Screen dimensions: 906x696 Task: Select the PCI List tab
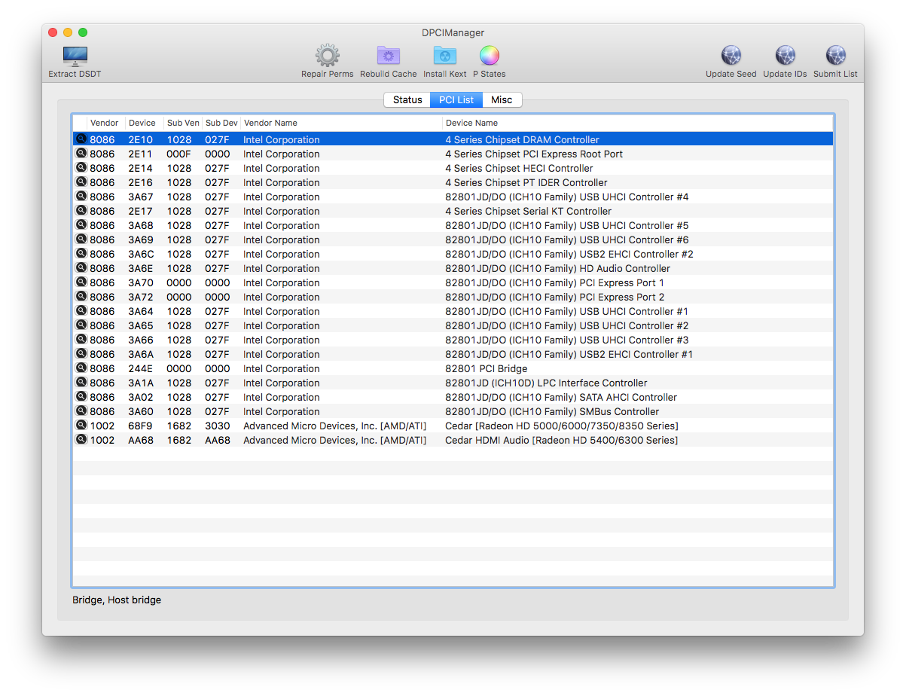456,100
